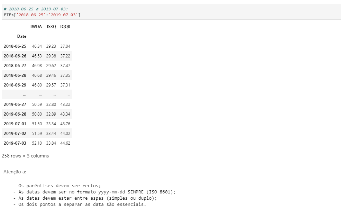Viewport: 345px width, 209px height.
Task: Select the code cell with the ETFs slice
Action: coord(42,15)
